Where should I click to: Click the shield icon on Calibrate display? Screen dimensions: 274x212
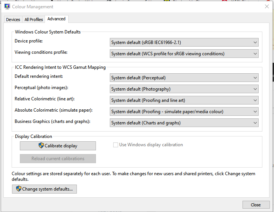point(41,145)
